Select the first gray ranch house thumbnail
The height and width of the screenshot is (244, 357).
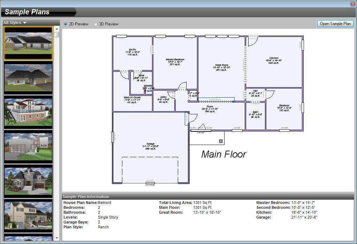28,43
